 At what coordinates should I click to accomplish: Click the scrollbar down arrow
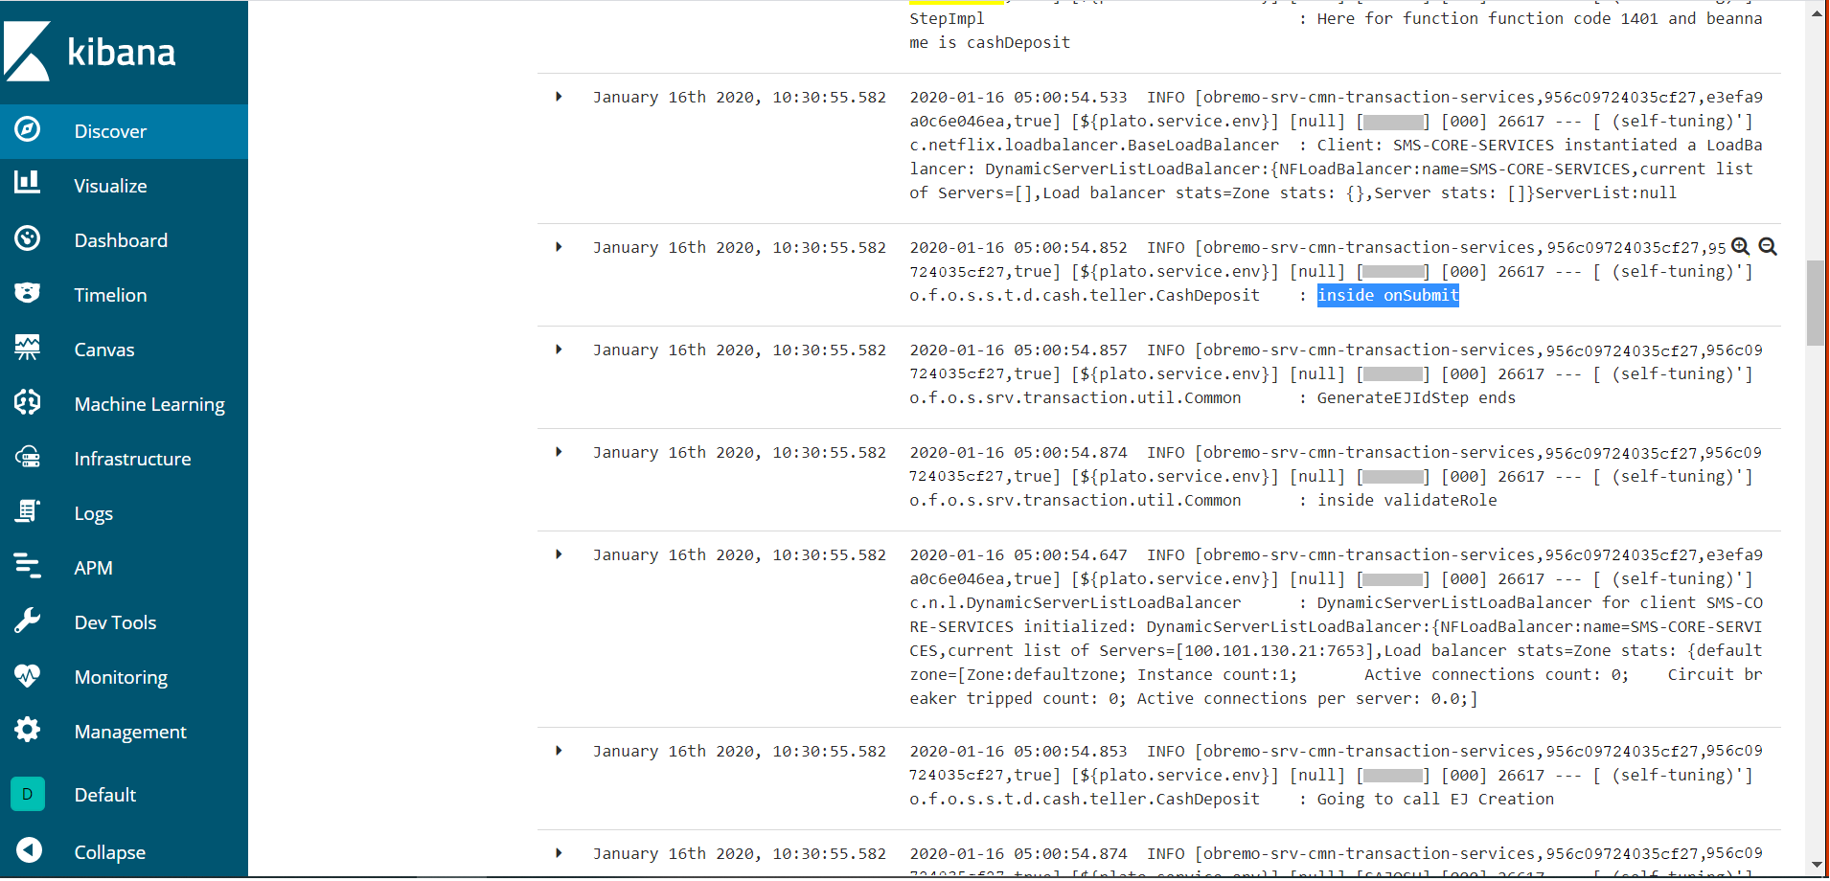pos(1816,865)
